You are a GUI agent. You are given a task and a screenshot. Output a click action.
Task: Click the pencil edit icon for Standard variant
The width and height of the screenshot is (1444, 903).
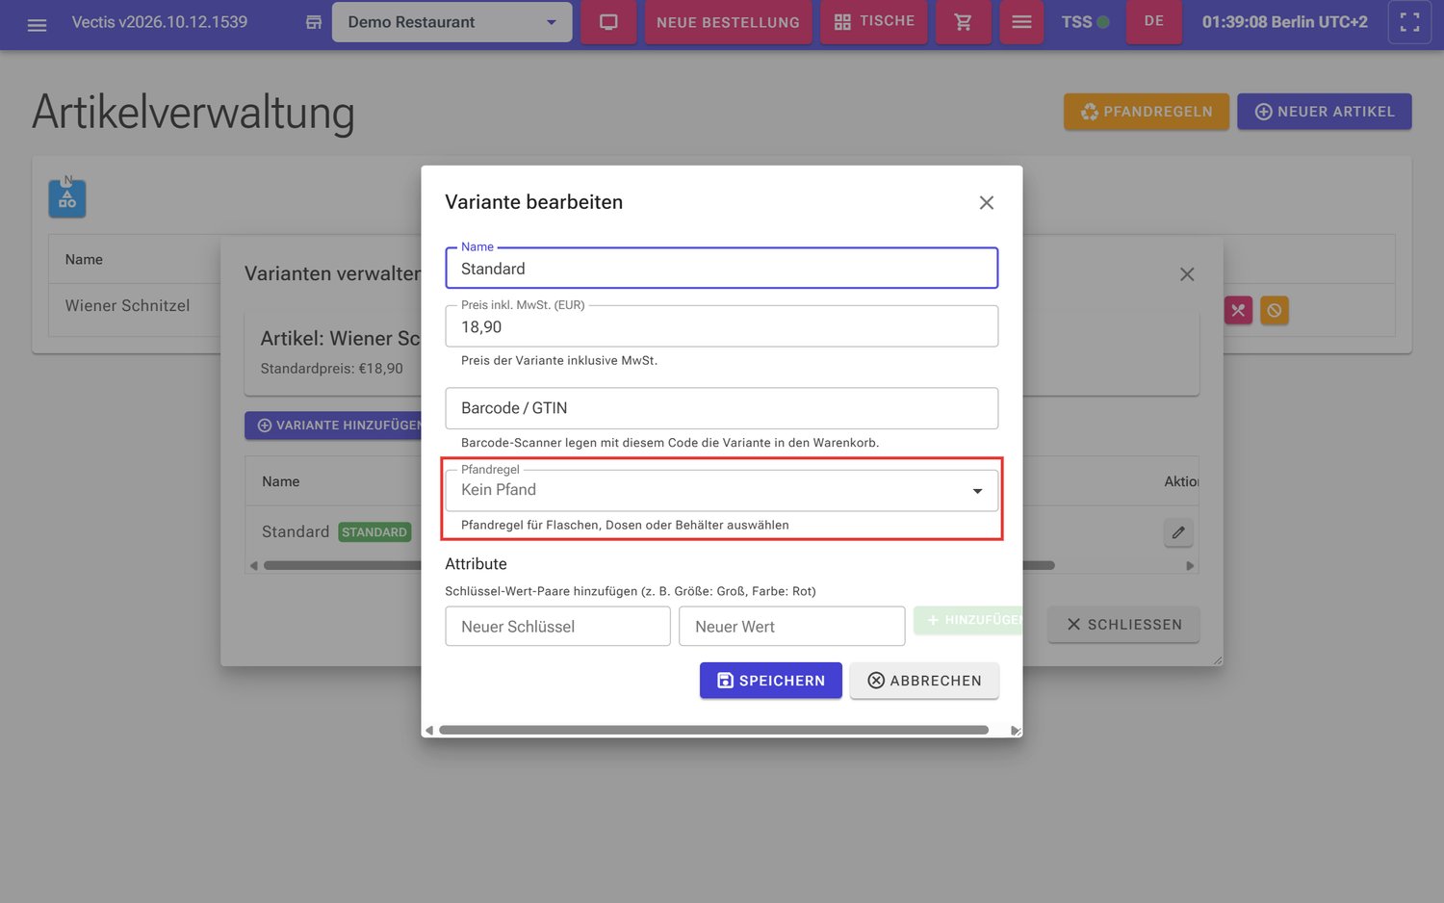pos(1178,532)
